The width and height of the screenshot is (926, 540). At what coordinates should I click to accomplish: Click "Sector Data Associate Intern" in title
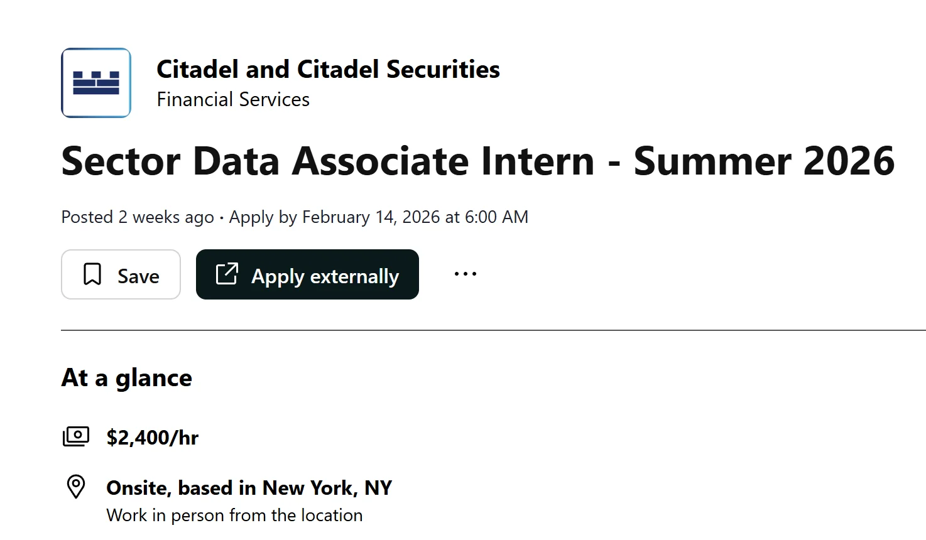point(327,161)
